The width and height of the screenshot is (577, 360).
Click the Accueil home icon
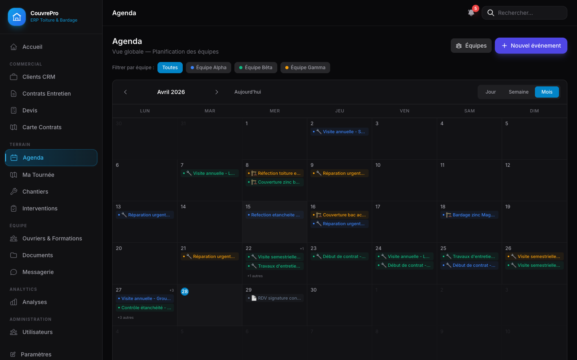[x=14, y=47]
